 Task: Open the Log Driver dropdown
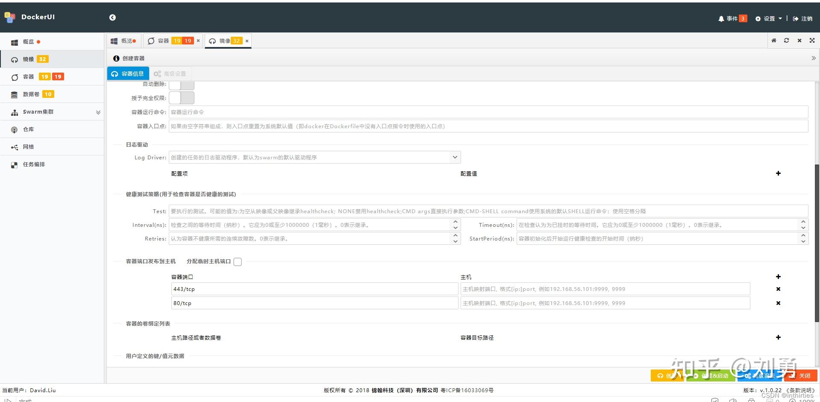click(x=455, y=157)
